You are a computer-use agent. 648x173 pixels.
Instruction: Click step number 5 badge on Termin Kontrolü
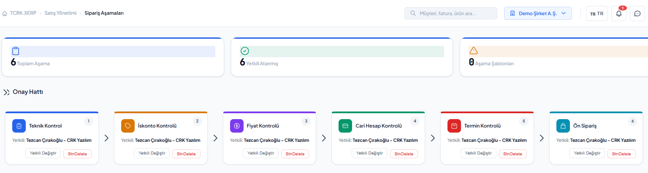click(x=524, y=121)
